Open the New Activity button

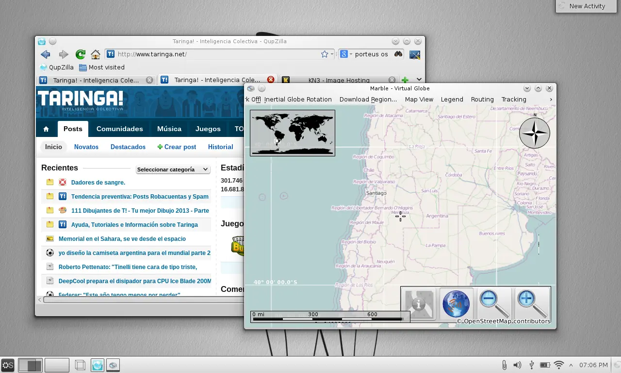587,6
